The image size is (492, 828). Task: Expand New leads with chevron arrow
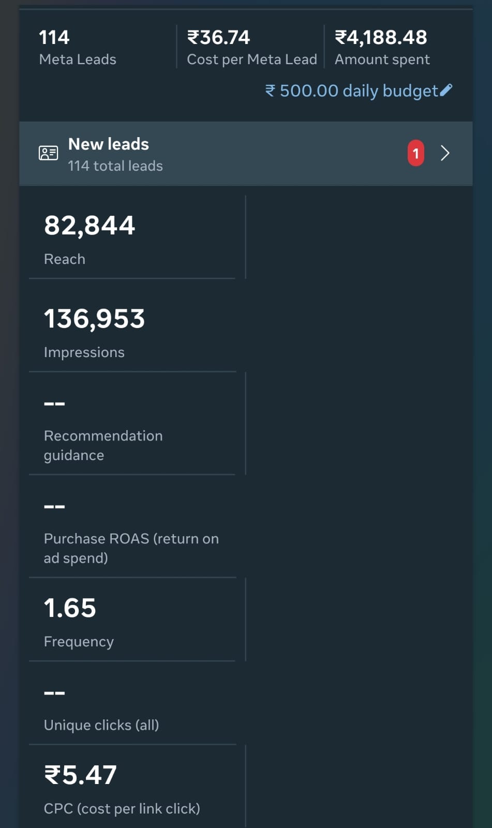pos(444,153)
